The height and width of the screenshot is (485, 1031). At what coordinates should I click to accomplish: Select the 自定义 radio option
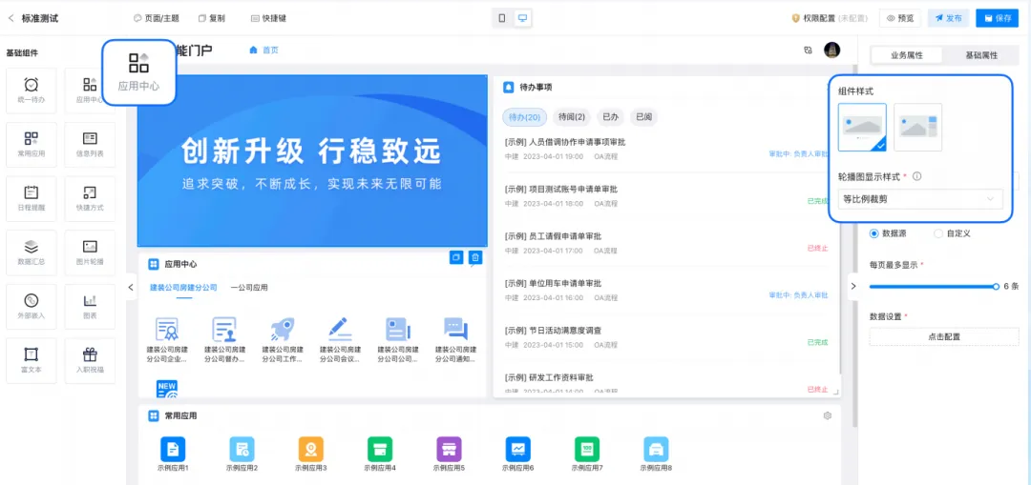[x=938, y=232]
